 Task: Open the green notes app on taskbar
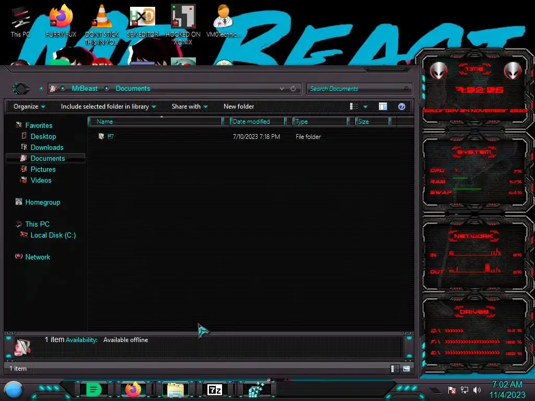point(94,390)
